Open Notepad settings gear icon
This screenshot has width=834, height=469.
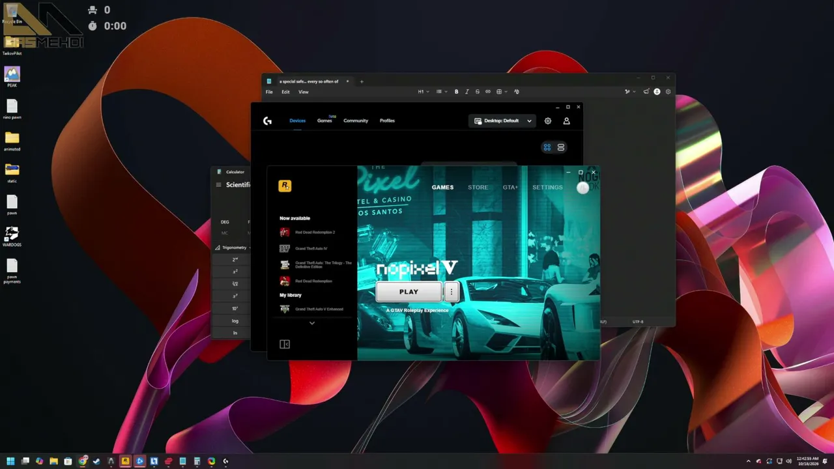click(x=668, y=92)
